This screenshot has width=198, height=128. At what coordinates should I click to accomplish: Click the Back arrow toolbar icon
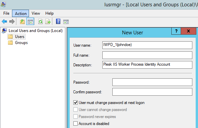(4, 22)
